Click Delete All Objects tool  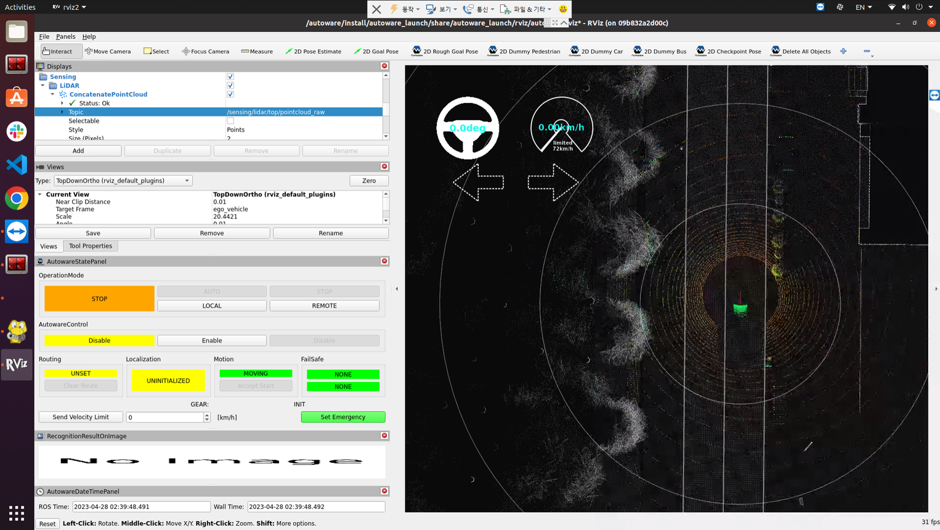point(801,51)
